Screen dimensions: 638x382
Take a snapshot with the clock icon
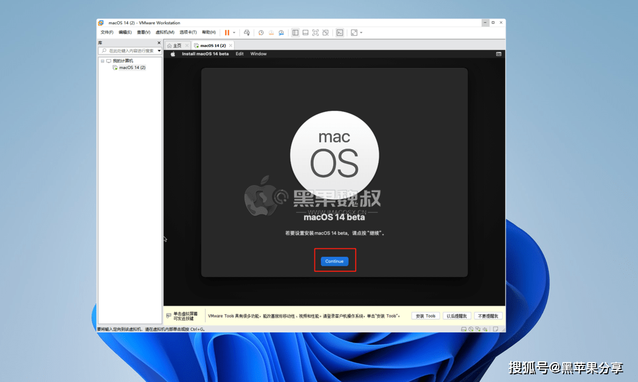[261, 32]
